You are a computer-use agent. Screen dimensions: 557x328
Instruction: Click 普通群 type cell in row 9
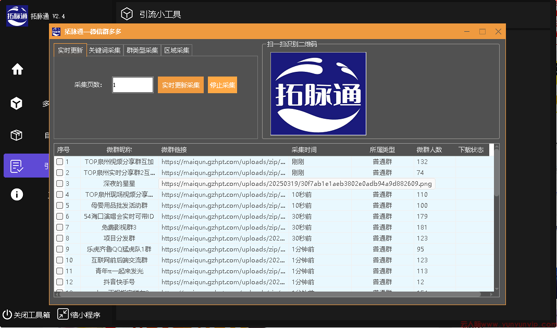pyautogui.click(x=382, y=249)
